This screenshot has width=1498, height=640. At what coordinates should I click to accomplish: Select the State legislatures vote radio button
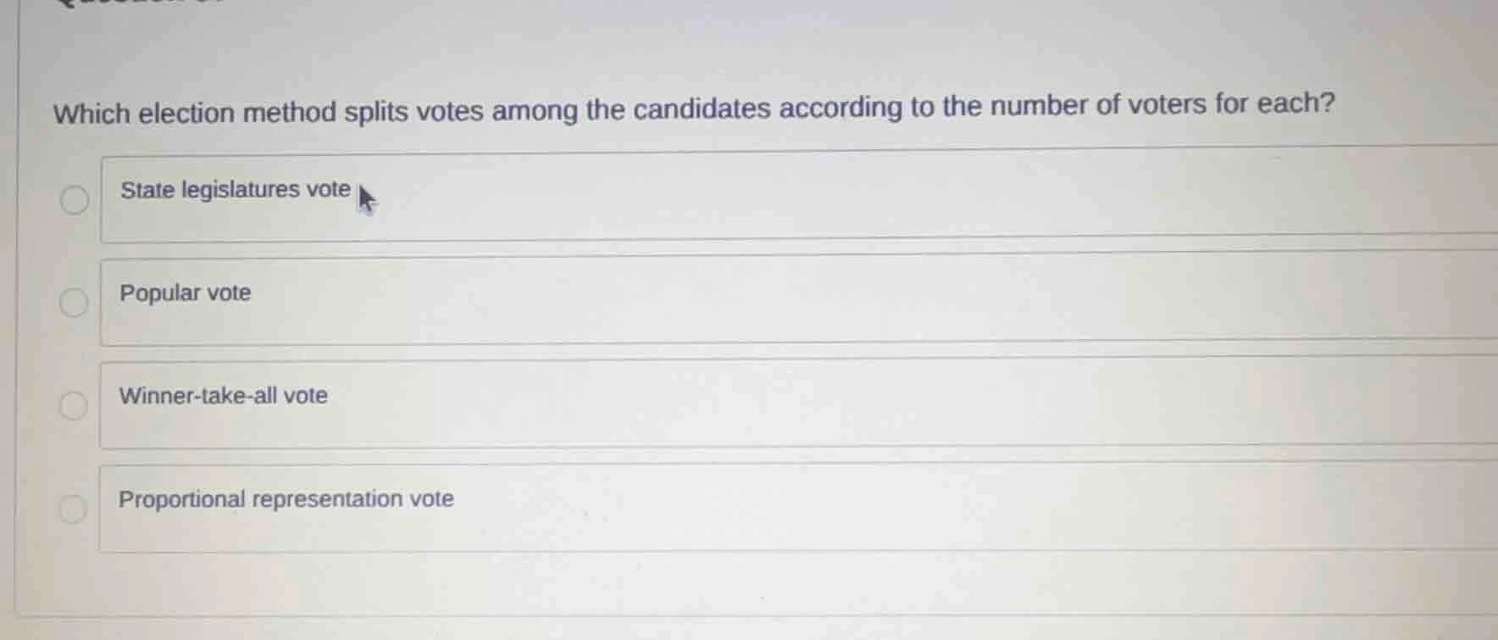(74, 198)
